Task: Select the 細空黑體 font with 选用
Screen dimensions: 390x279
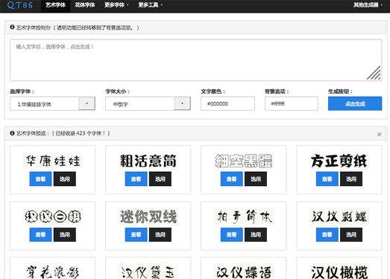Action: [x=256, y=179]
